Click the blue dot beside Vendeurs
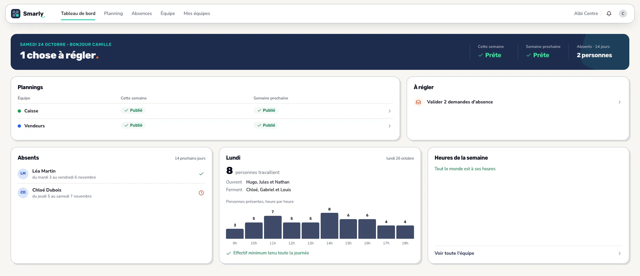 tap(19, 126)
